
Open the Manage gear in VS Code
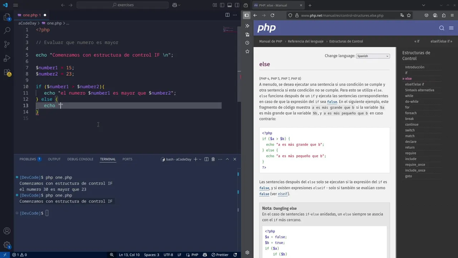7,245
